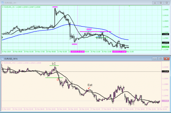The height and width of the screenshot is (113, 171).
Task: Select the green line under the LC label
Action: point(54,66)
